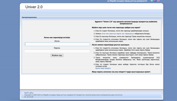The width and height of the screenshot is (177, 101).
Task: Select the 'Логин мен пароліңізді енгізіңіз' heading
Action: [x=57, y=38]
